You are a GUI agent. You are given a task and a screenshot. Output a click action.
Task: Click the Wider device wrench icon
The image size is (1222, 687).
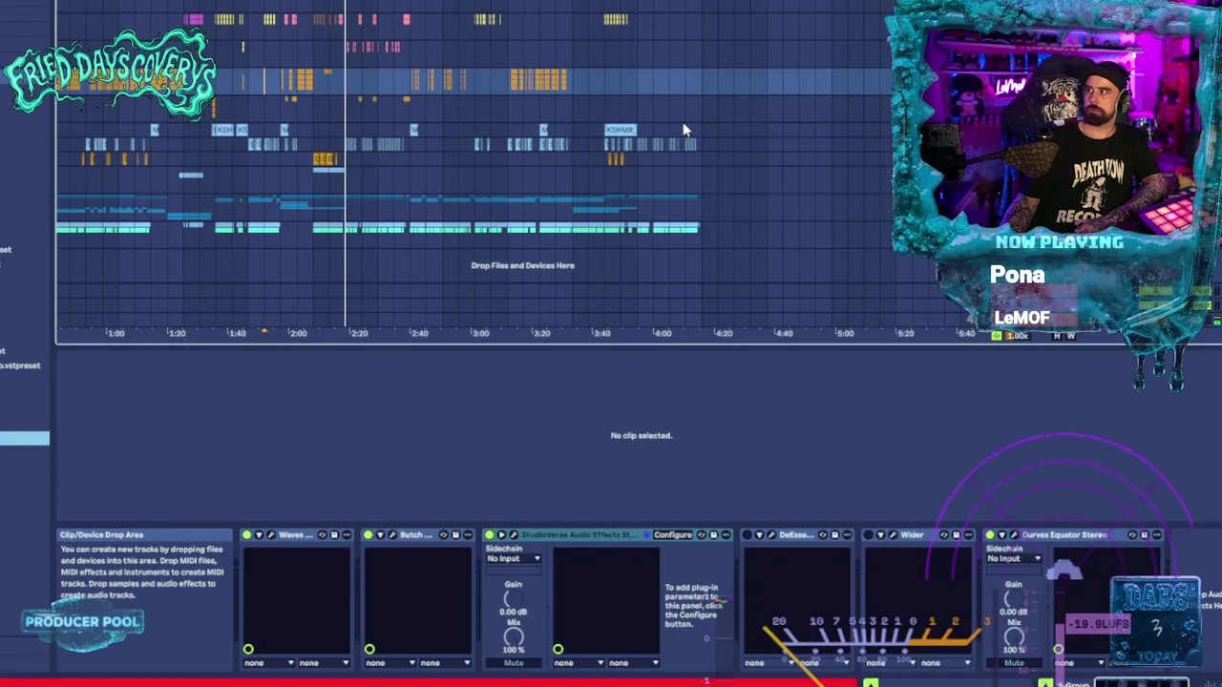(893, 534)
